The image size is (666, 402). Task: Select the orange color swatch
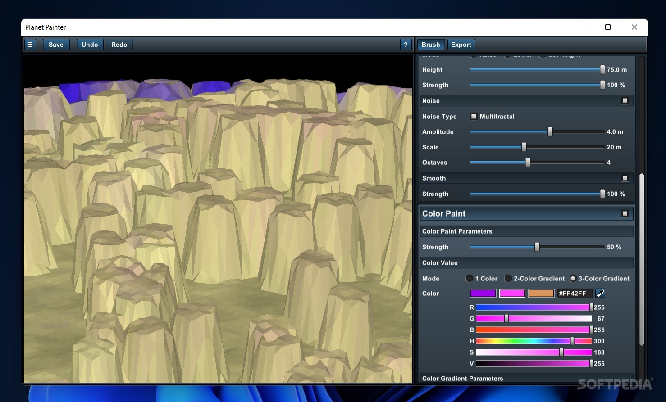[x=541, y=294]
